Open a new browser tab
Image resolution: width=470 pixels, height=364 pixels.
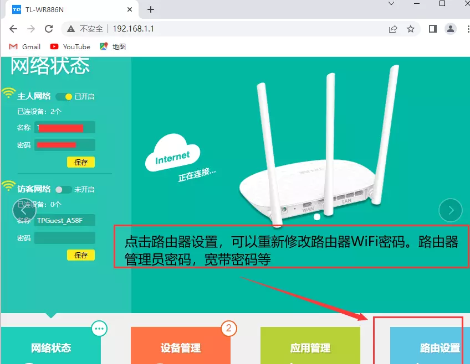pyautogui.click(x=150, y=9)
